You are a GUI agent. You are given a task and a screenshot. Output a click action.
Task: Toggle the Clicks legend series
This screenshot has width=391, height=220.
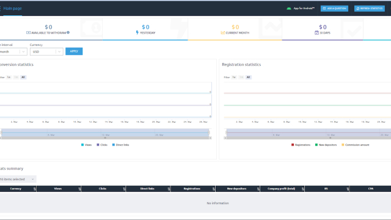pos(102,145)
